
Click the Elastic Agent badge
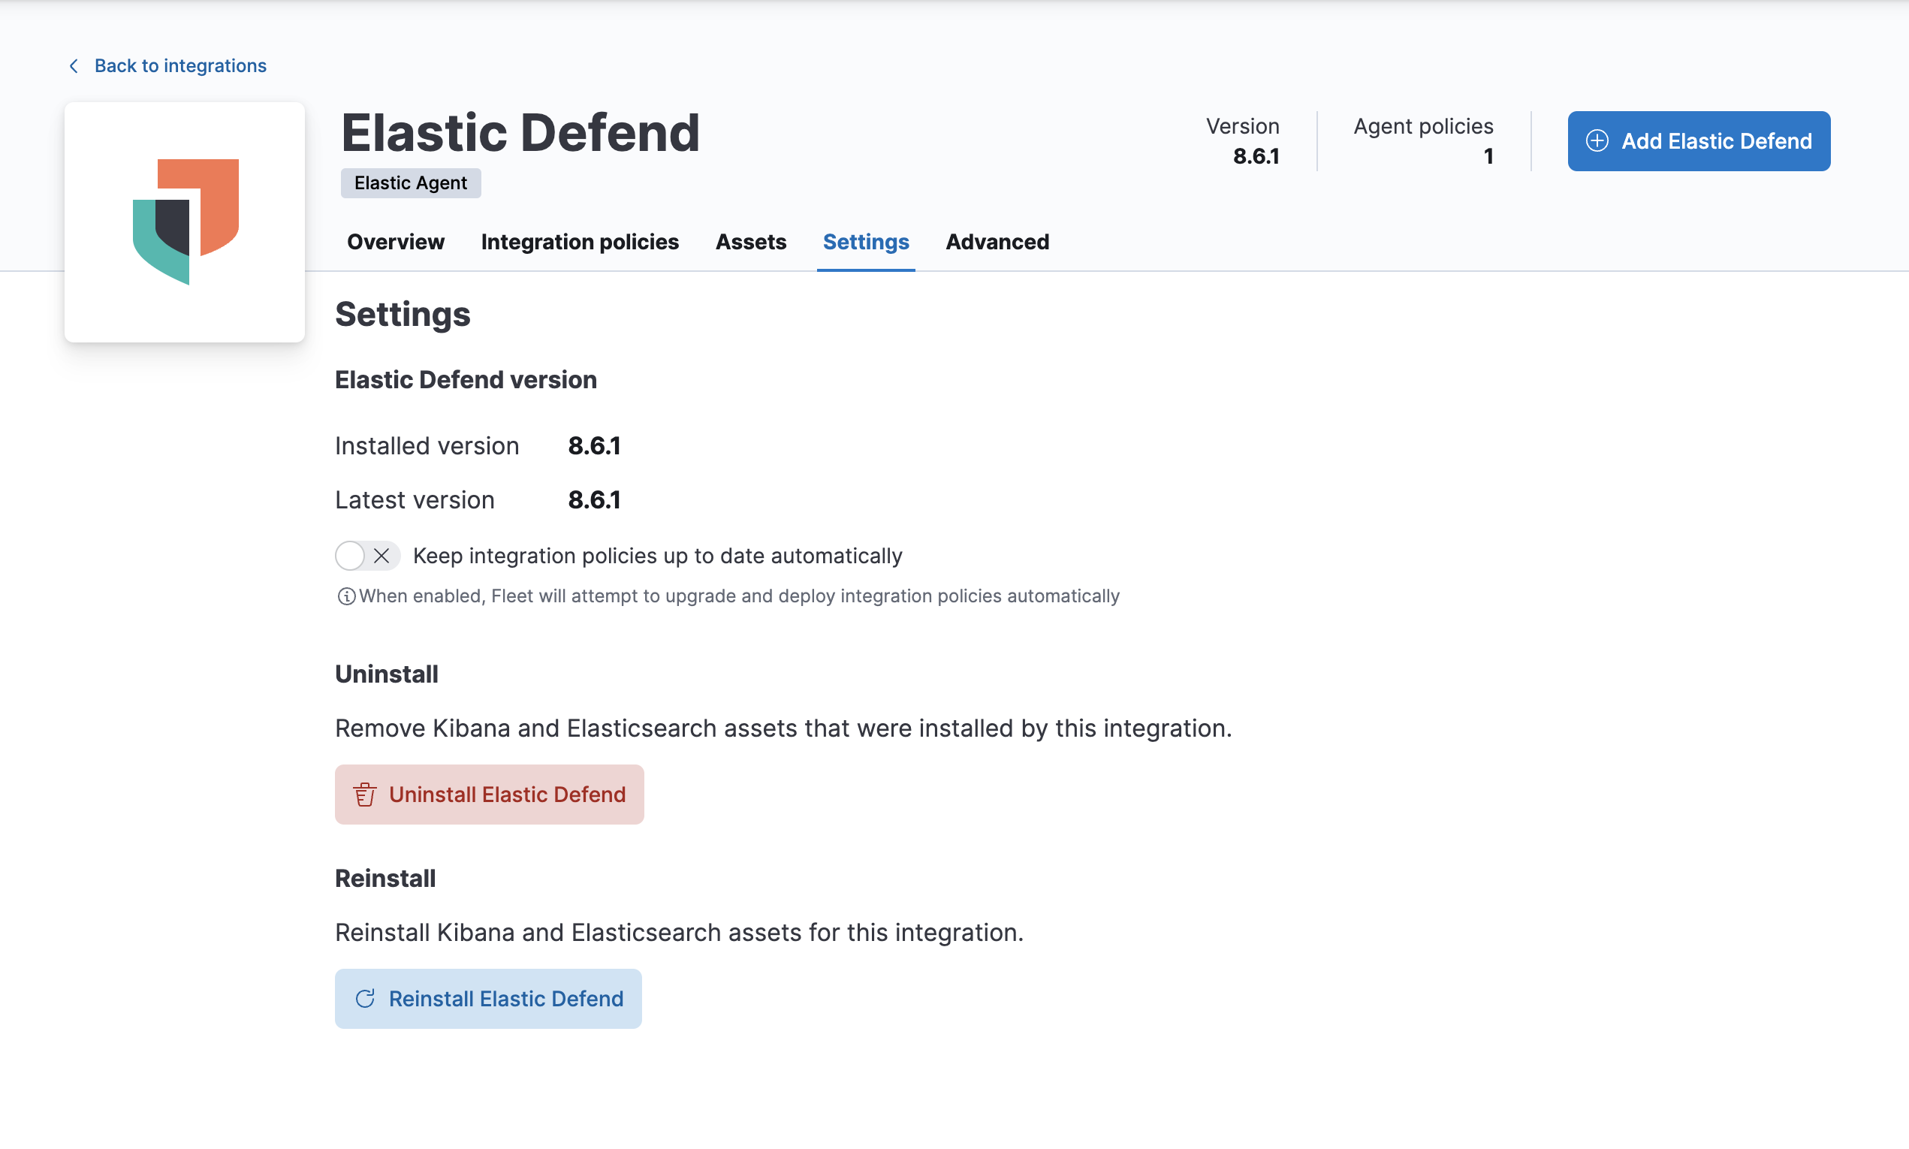pyautogui.click(x=410, y=182)
